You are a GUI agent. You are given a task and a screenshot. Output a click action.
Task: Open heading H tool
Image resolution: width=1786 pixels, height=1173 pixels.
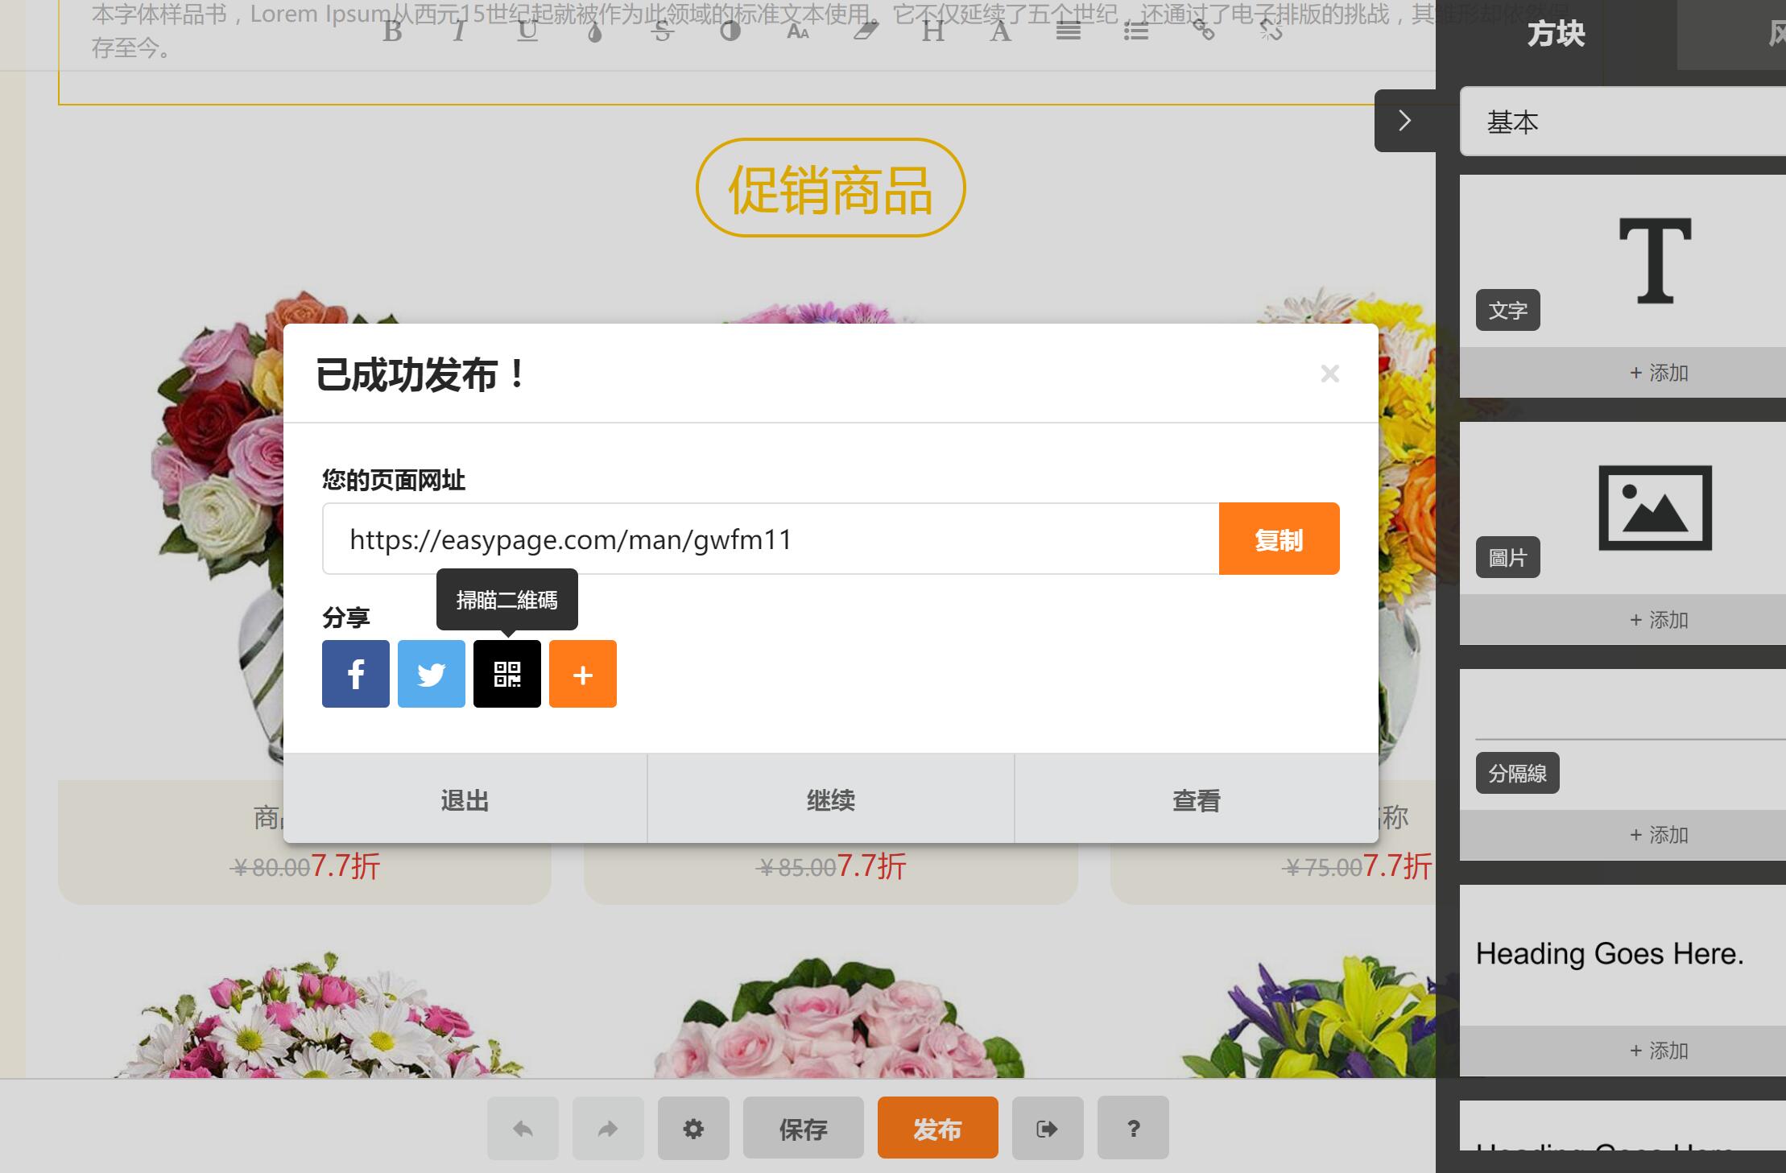933,31
